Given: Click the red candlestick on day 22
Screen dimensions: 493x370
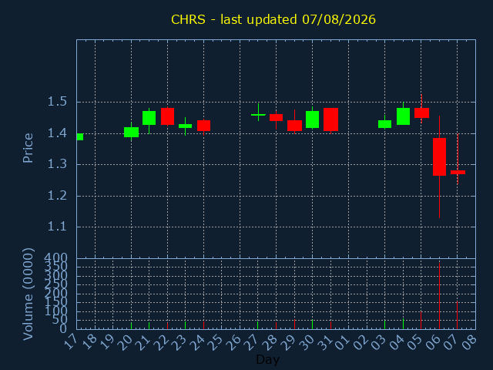Looking at the screenshot, I should [168, 116].
